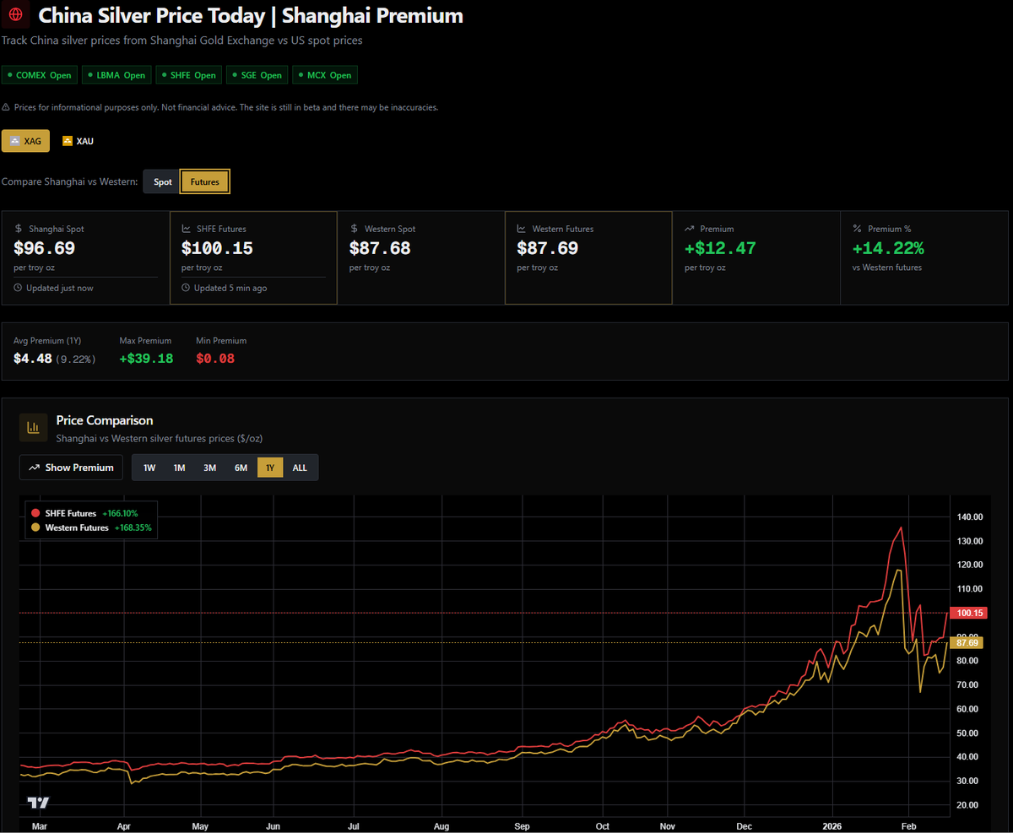Click the red SHFE Futures legend dot
This screenshot has height=833, width=1013.
click(35, 513)
